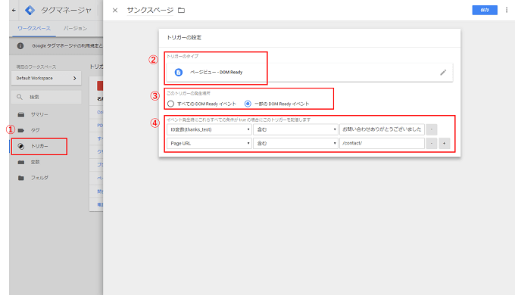The image size is (515, 295).
Task: Click the サンクスページ trigger name title
Action: click(x=150, y=11)
